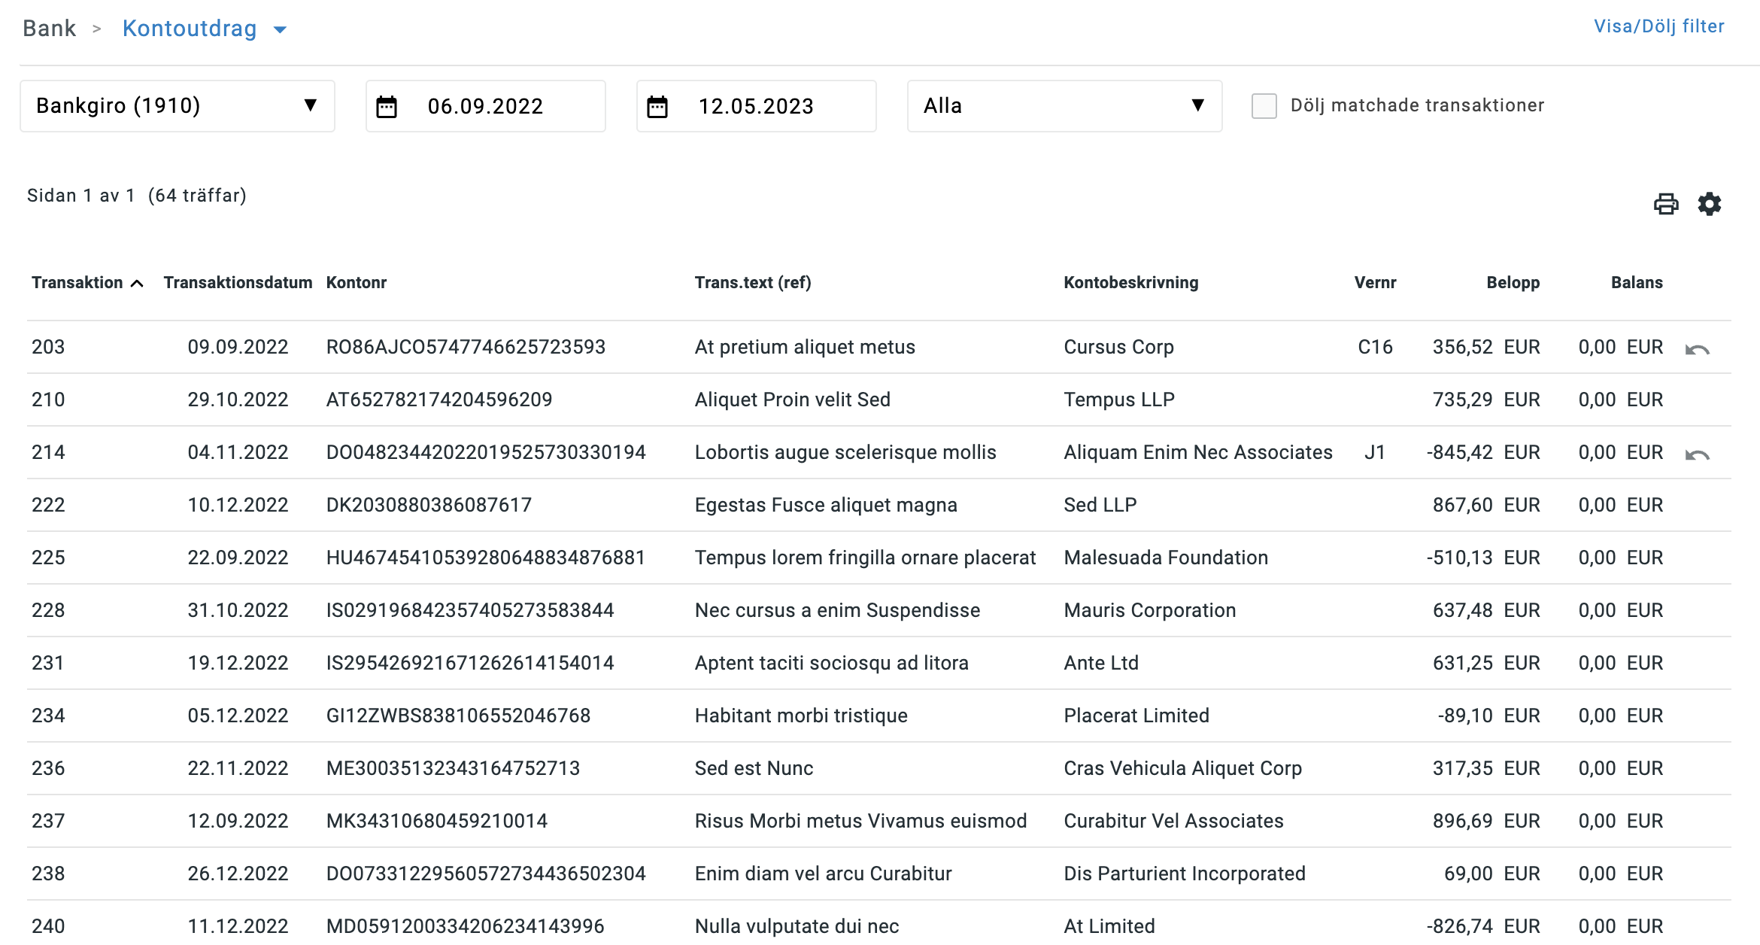1760x945 pixels.
Task: Open the end date calendar picker
Action: click(657, 106)
